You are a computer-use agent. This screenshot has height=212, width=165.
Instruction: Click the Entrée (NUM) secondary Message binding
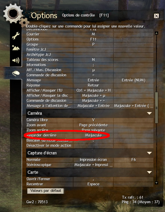134,80
